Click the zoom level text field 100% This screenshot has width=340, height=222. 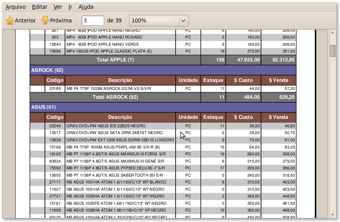(154, 20)
